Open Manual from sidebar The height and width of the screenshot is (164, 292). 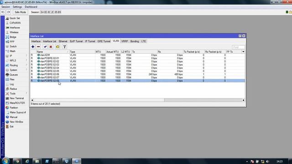(13, 117)
